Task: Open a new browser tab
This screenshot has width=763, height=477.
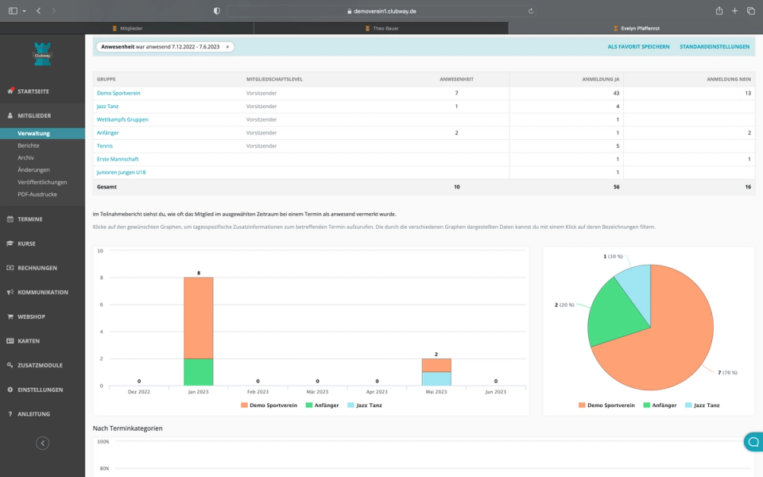Action: [734, 10]
